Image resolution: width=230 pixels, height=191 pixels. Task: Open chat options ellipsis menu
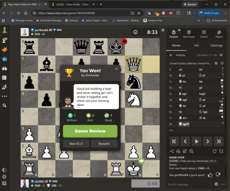[x=223, y=184]
